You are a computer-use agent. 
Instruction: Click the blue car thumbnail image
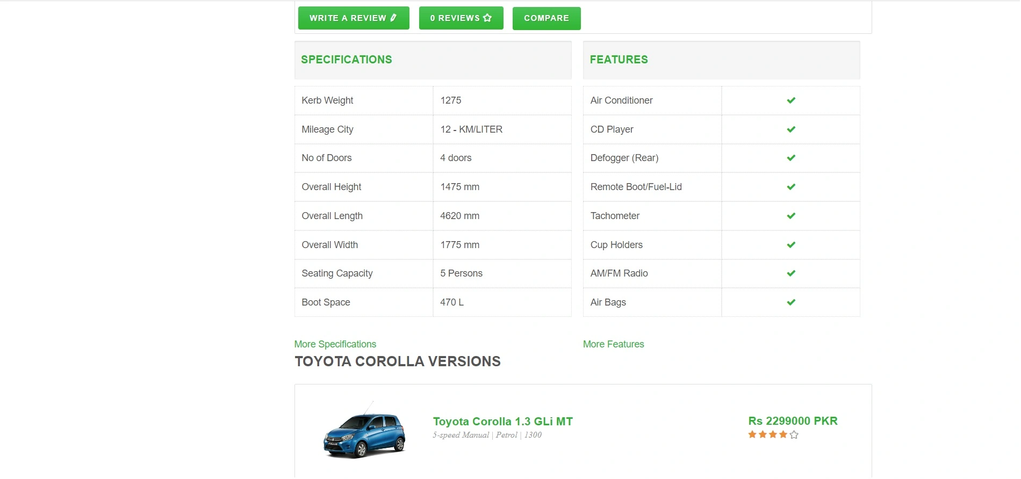(x=364, y=431)
